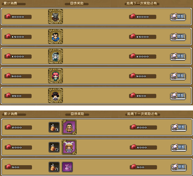Select the meat item with quantity 4
This screenshot has height=176, width=193.
coord(54,127)
